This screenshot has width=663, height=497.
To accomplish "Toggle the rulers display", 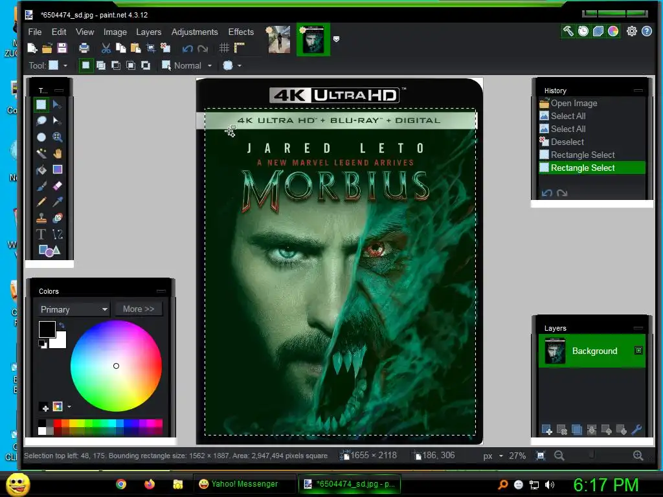I will [240, 48].
